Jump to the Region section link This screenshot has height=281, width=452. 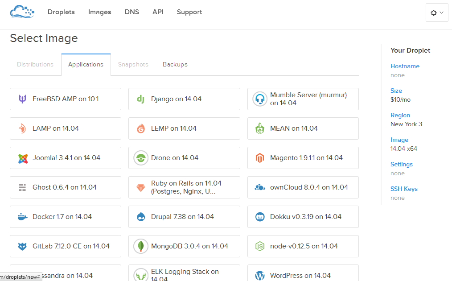(400, 115)
